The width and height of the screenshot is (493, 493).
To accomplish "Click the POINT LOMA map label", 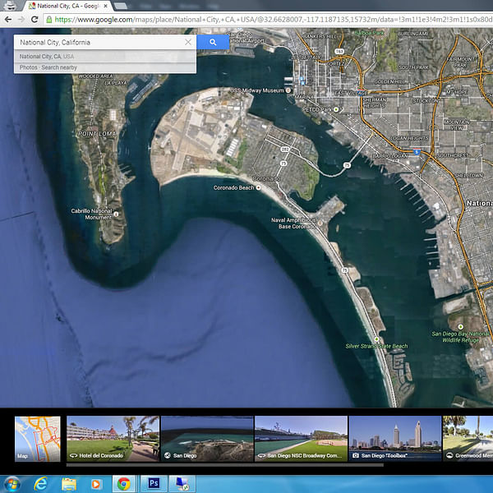I will (x=97, y=134).
